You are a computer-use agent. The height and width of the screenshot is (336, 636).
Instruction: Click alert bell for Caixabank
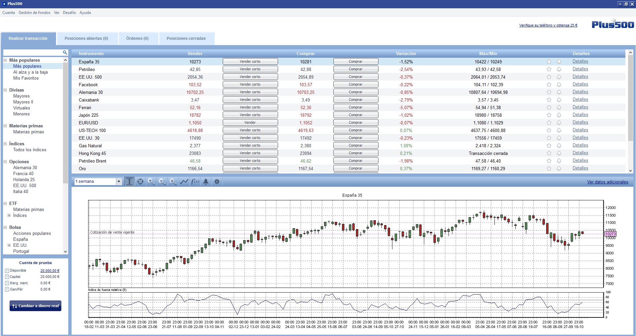559,100
